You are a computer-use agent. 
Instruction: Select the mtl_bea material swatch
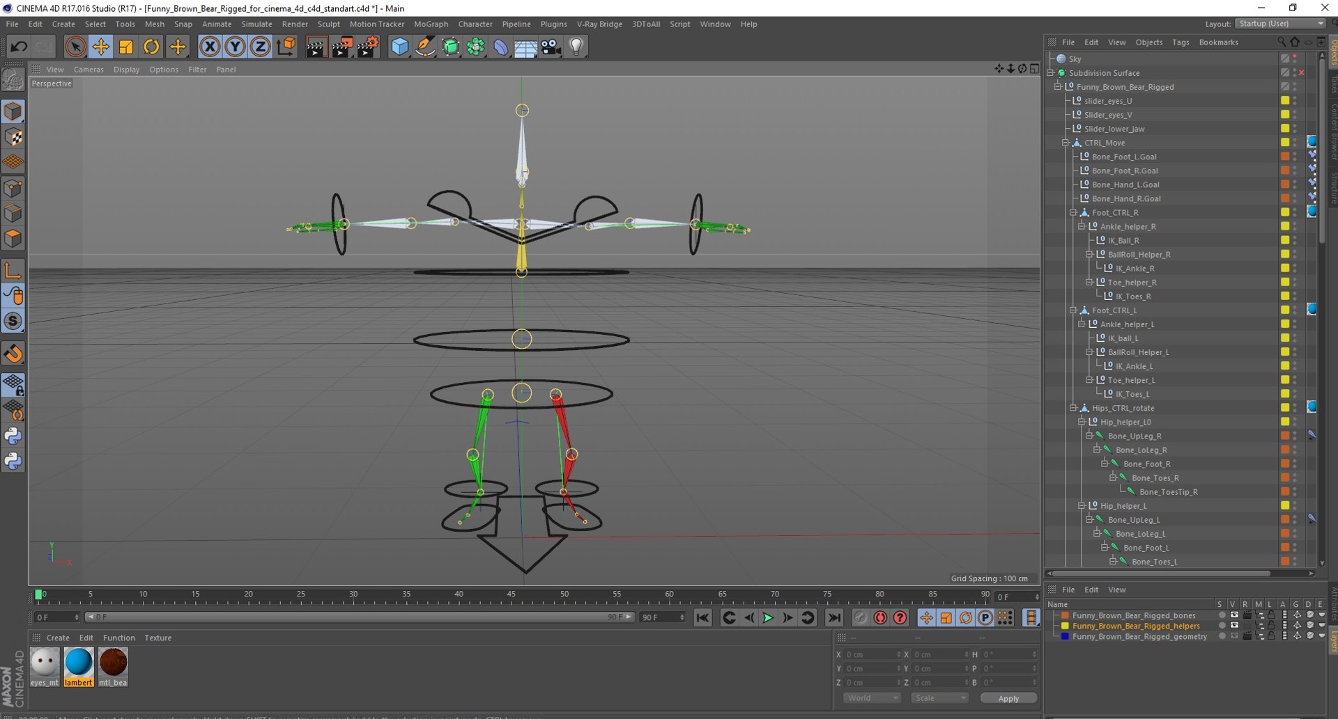click(113, 666)
